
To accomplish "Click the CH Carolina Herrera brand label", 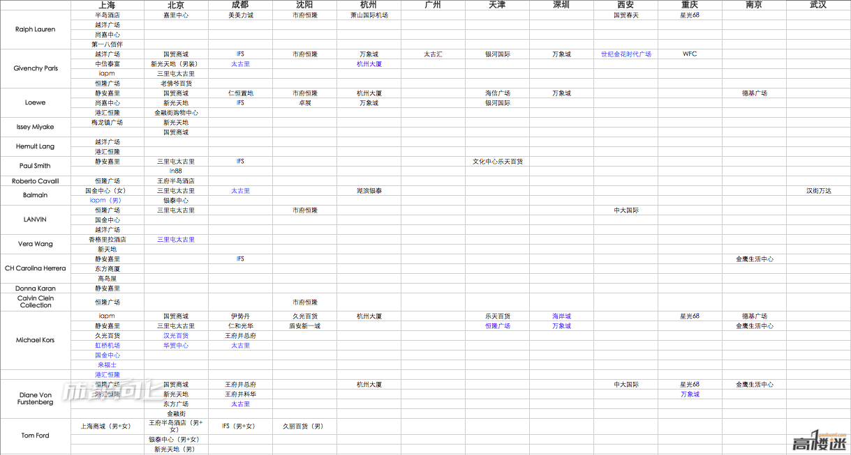I will (35, 268).
